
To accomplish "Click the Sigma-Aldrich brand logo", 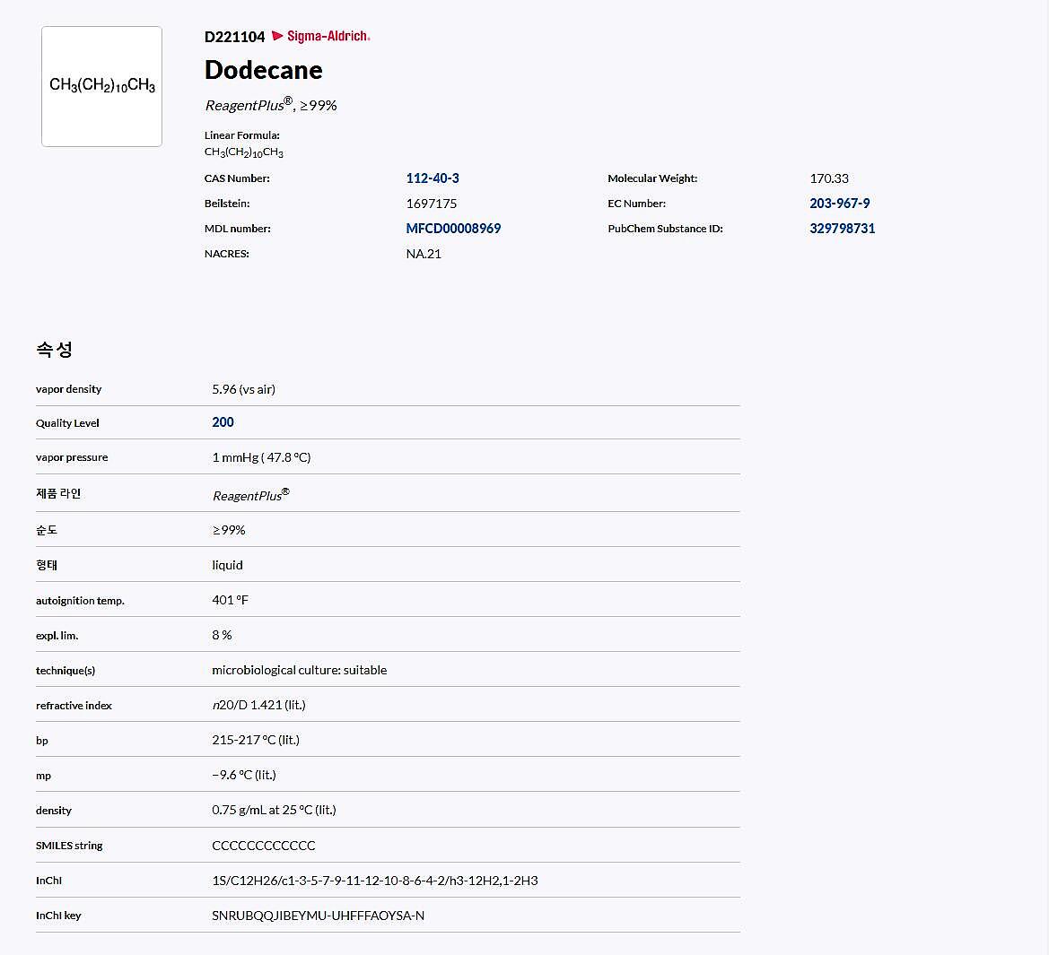I will click(x=321, y=36).
